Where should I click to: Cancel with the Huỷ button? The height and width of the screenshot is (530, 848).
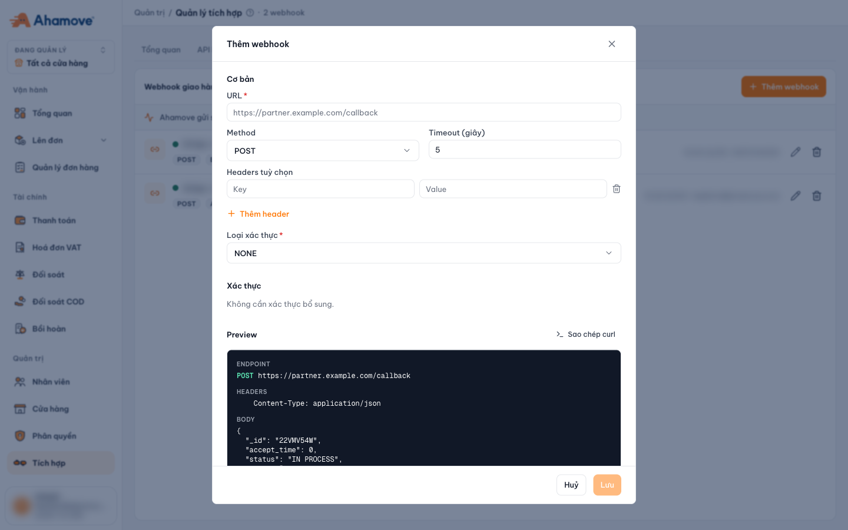(571, 485)
